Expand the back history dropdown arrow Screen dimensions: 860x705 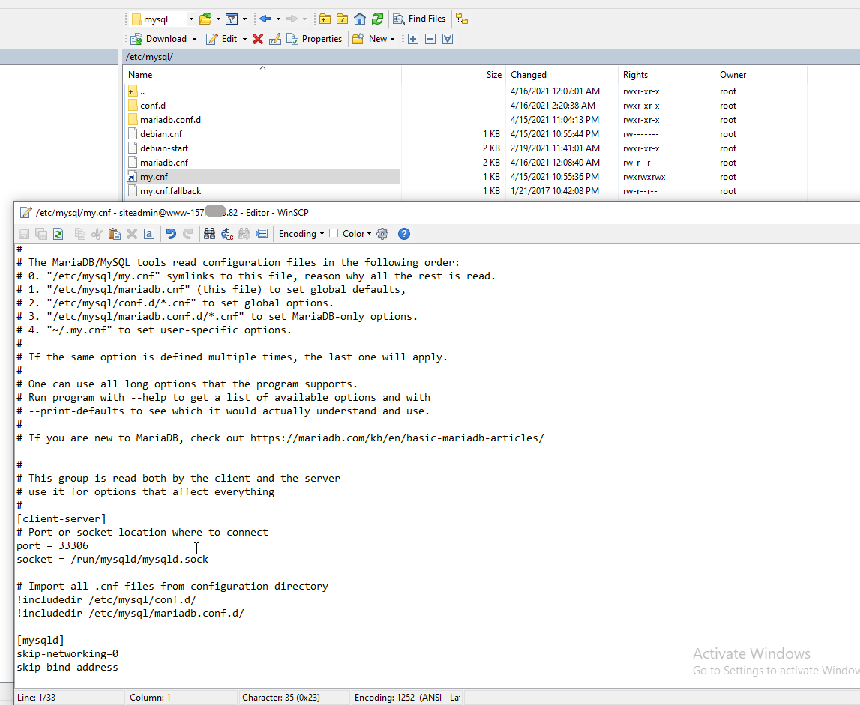point(279,19)
